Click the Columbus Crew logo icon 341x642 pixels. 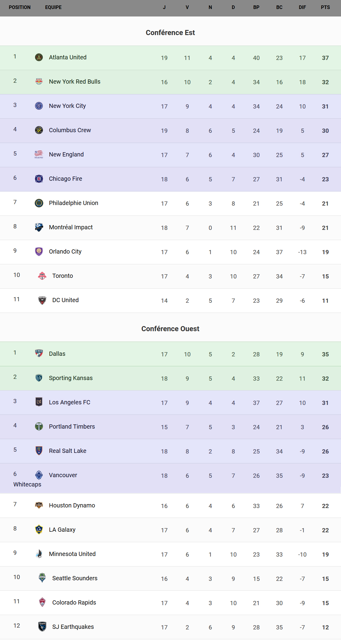pyautogui.click(x=39, y=130)
